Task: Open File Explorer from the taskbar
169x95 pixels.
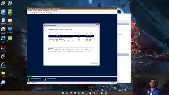Action: coord(75,93)
